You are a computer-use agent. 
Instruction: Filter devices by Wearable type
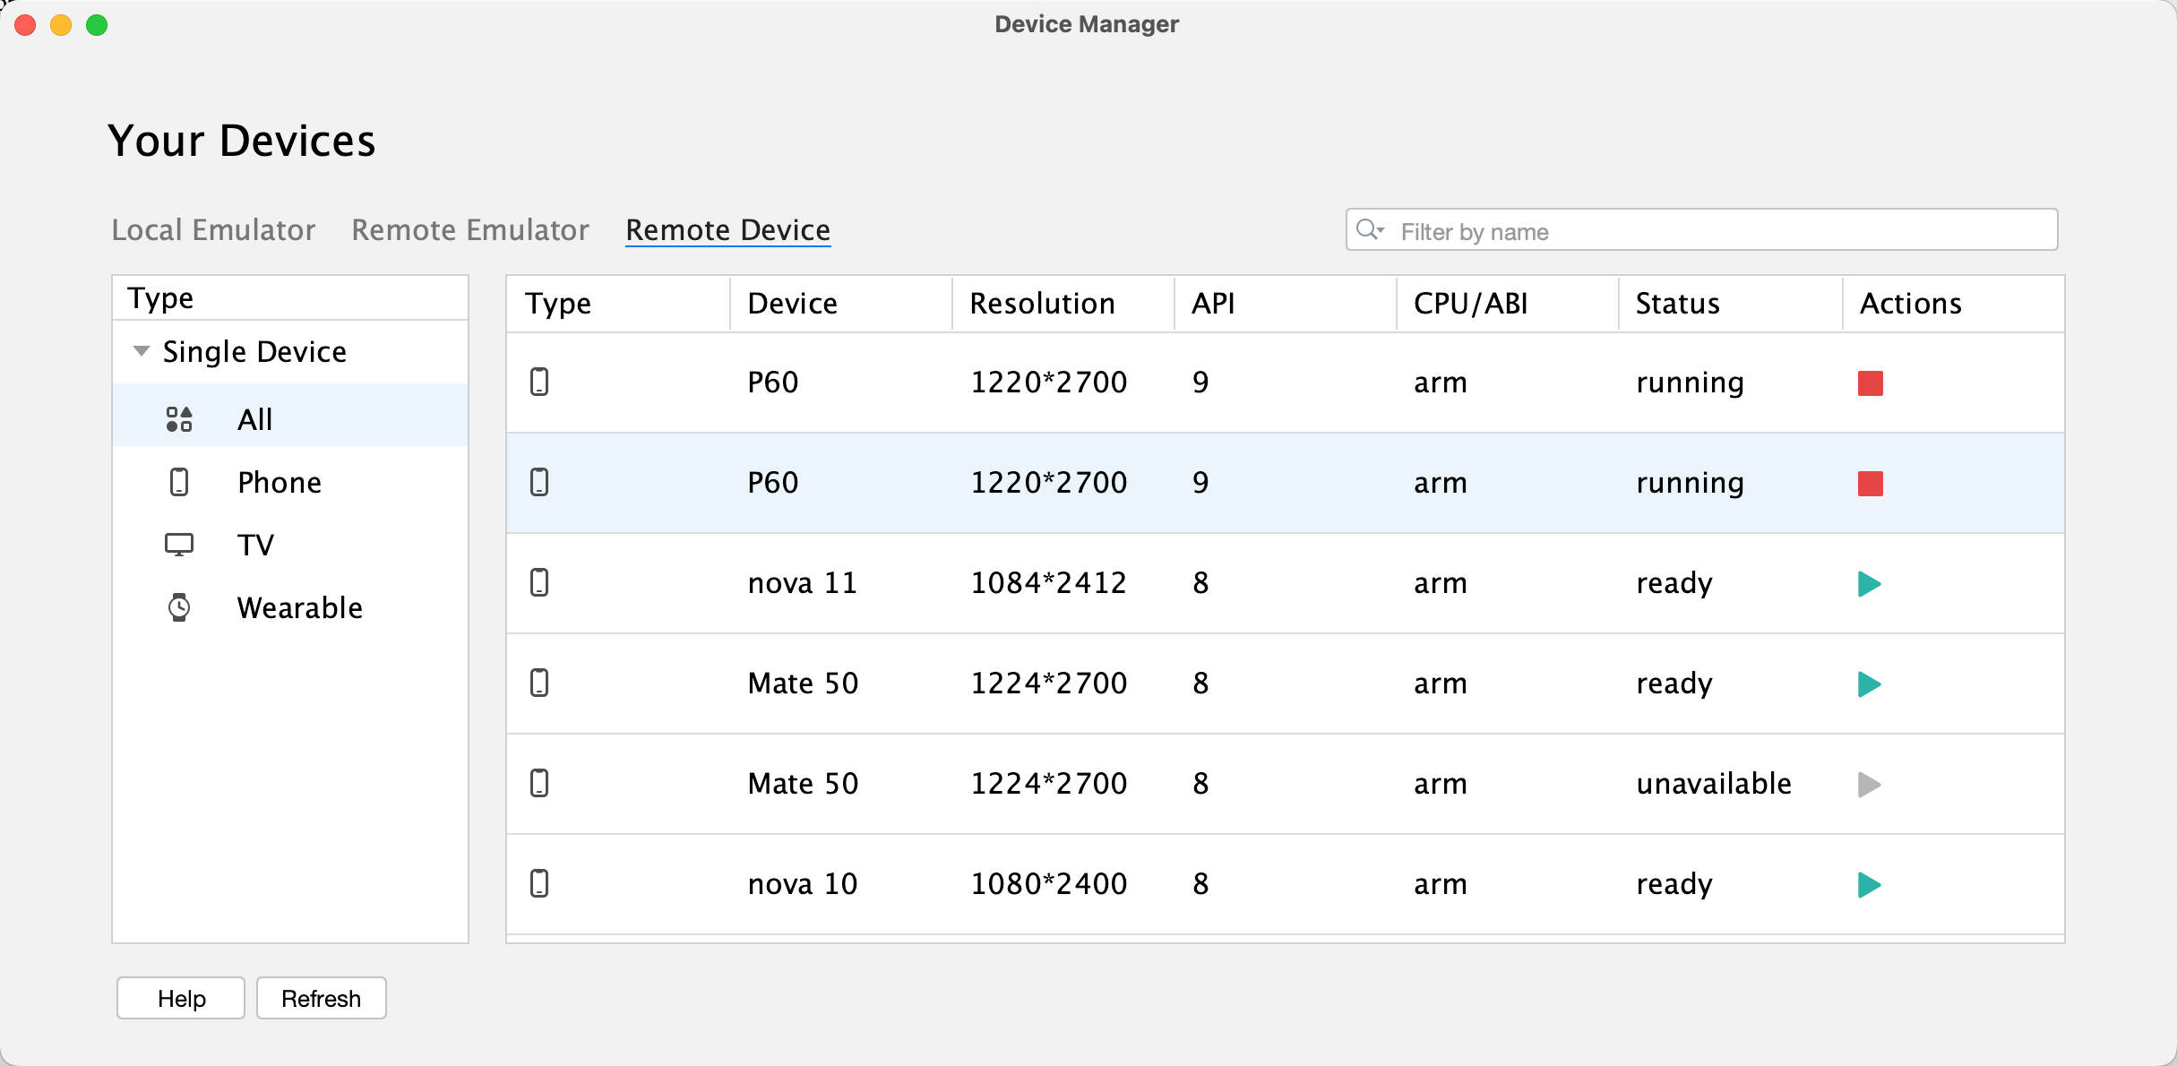pyautogui.click(x=290, y=607)
